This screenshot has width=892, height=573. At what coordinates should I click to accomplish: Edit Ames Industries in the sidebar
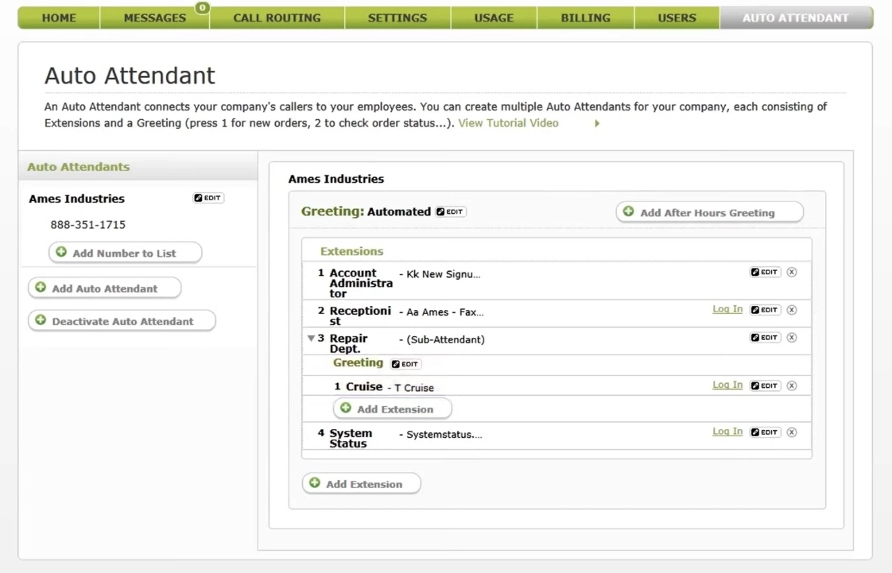(x=208, y=198)
